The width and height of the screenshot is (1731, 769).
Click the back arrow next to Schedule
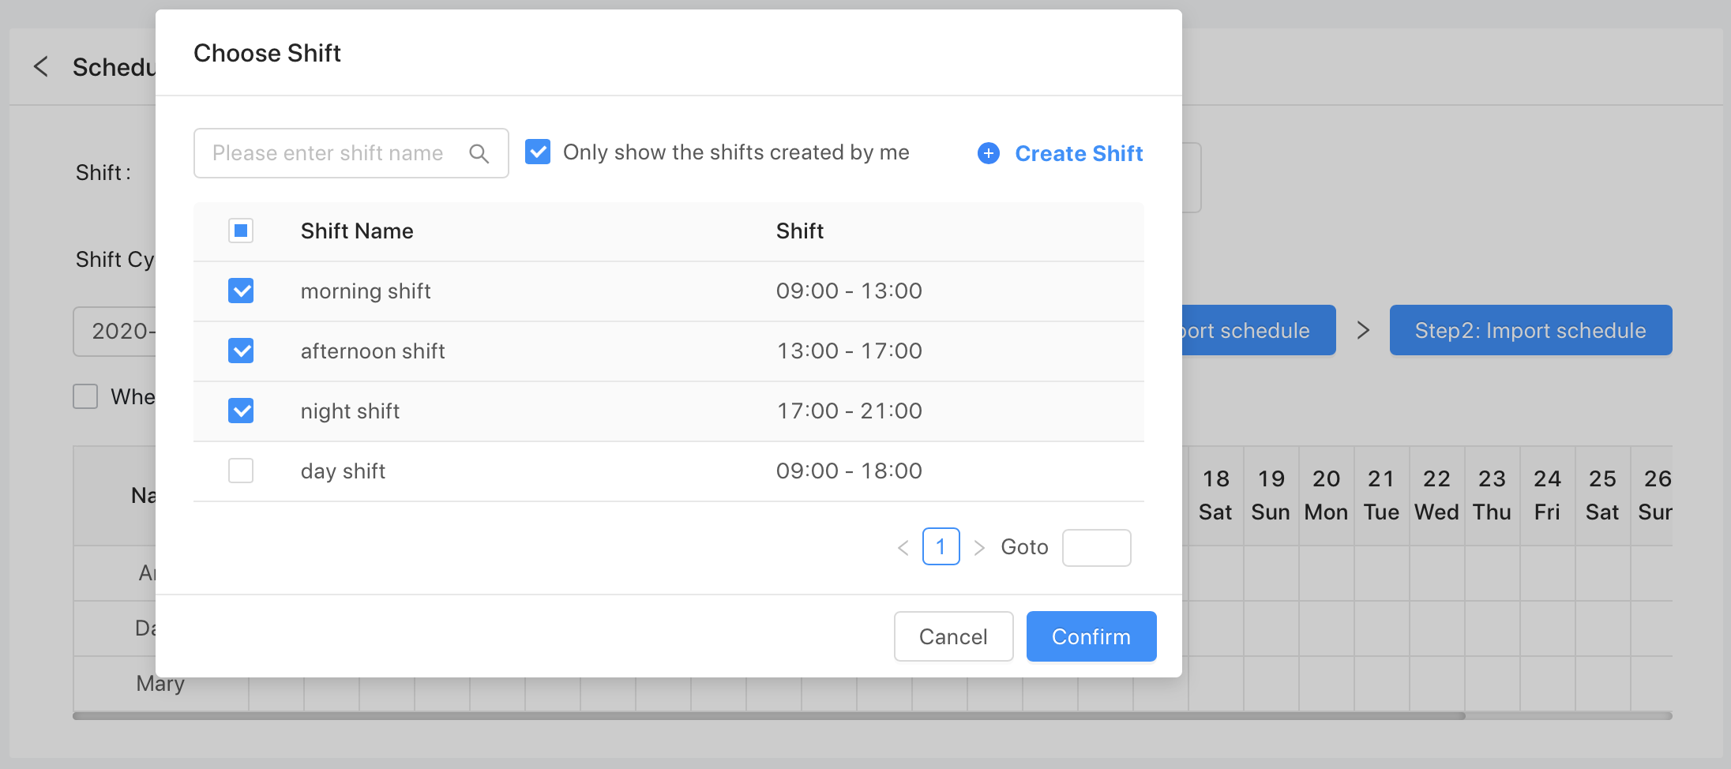tap(41, 67)
